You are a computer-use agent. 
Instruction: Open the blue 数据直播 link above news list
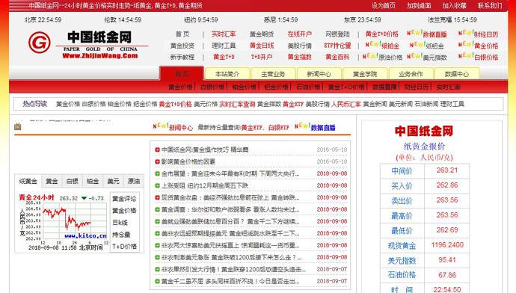tap(323, 128)
